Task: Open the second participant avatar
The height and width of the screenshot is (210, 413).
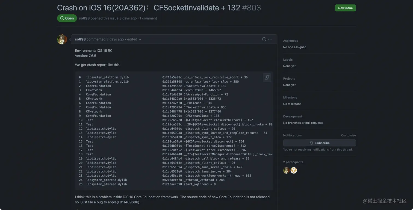Action: tap(294, 170)
